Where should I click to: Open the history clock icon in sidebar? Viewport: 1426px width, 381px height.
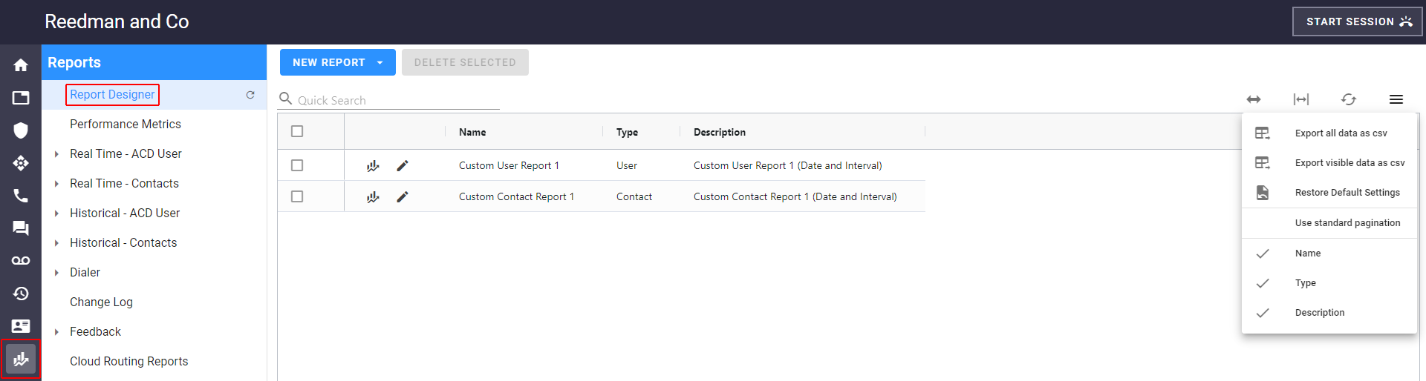[21, 294]
